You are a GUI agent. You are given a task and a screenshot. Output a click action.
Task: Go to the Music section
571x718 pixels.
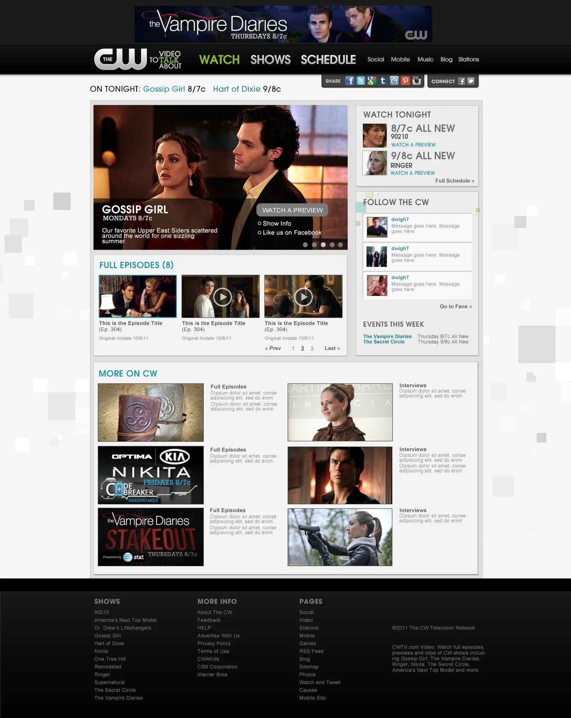pyautogui.click(x=425, y=59)
